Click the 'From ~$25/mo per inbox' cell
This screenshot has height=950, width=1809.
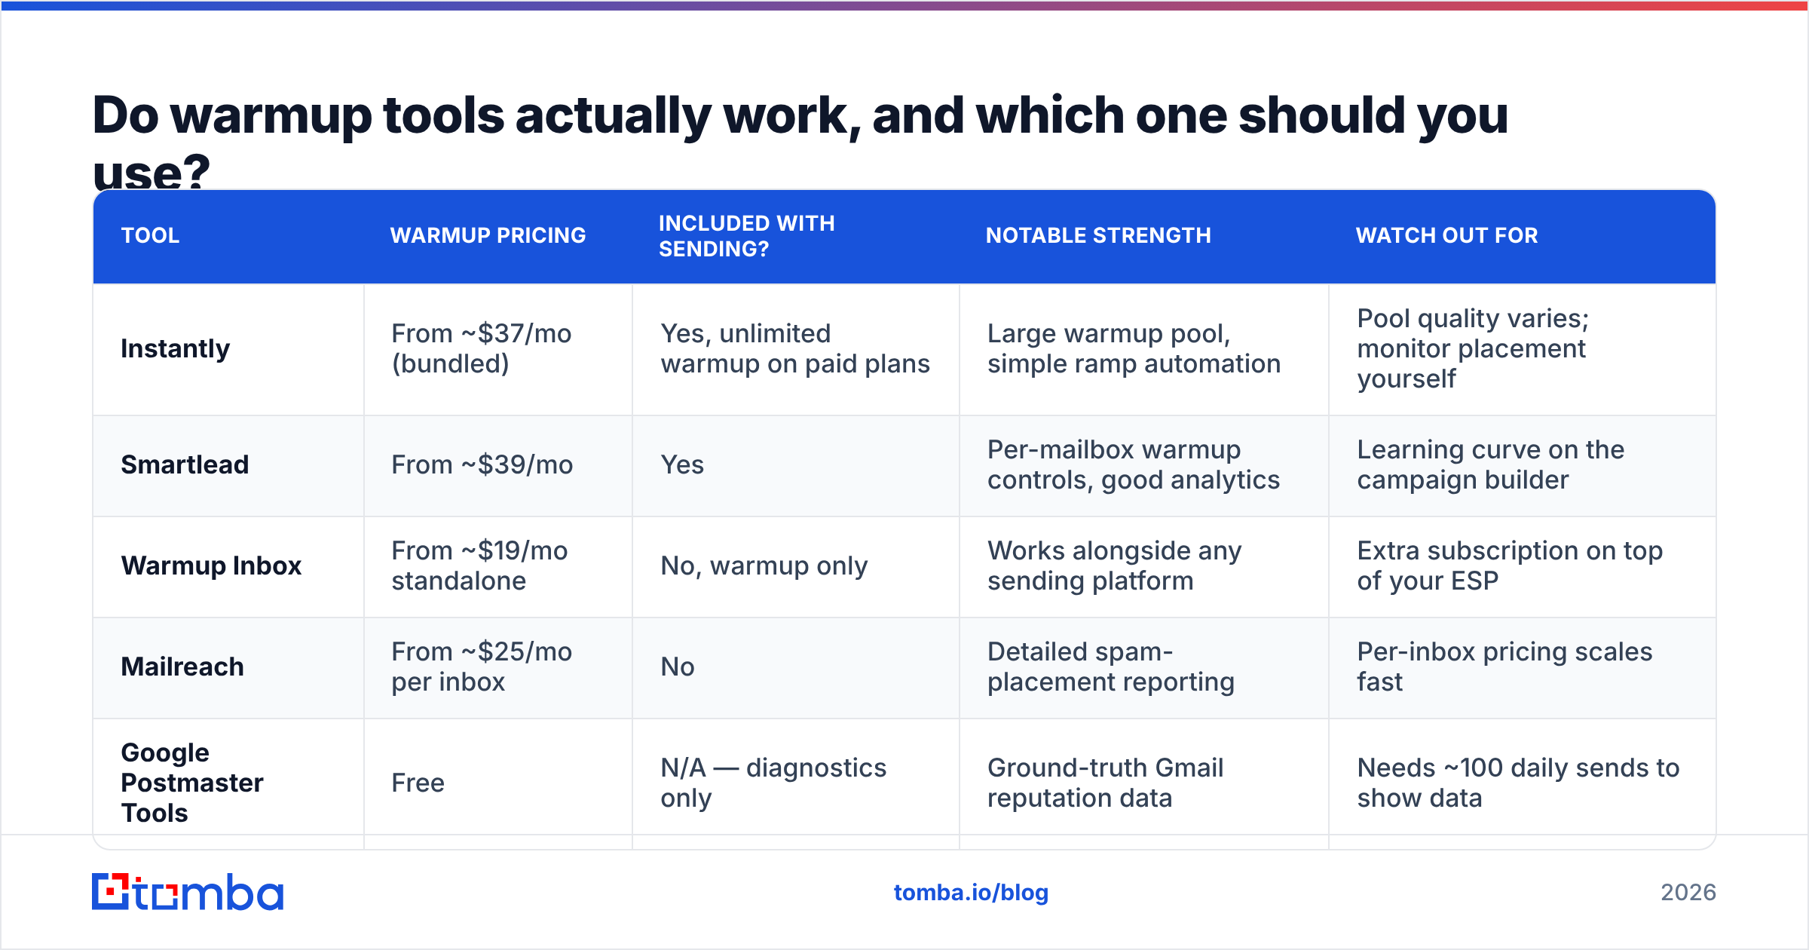coord(482,667)
